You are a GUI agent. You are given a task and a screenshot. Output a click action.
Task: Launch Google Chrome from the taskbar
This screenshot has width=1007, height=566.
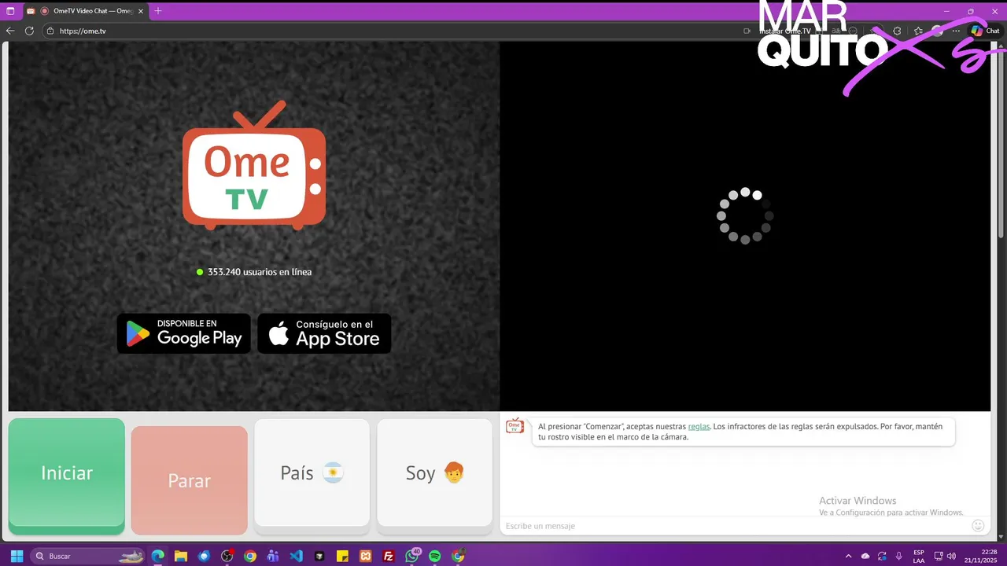(x=250, y=556)
